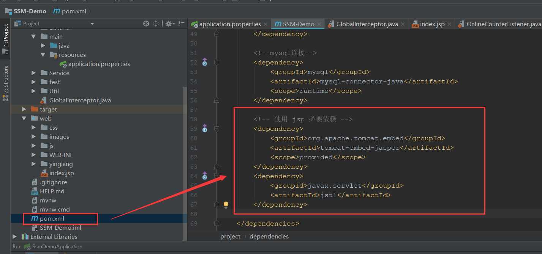Click the orange target folder icon

click(35, 109)
